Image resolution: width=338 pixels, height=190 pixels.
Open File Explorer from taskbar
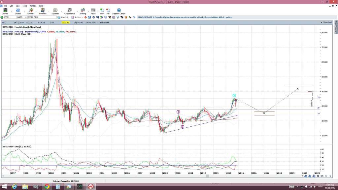tap(25, 186)
